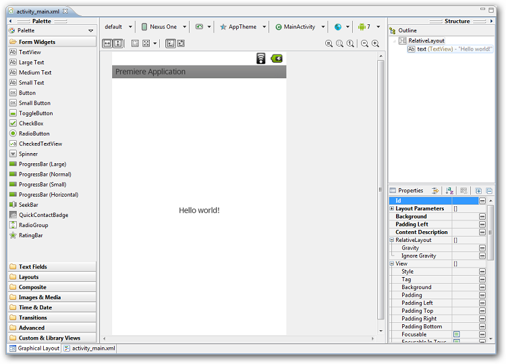This screenshot has width=506, height=364.
Task: Toggle fill height layout button
Action: tap(118, 43)
